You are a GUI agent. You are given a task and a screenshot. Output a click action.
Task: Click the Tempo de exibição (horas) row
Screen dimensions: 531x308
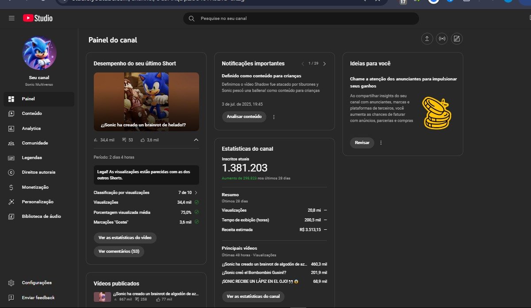(x=274, y=220)
